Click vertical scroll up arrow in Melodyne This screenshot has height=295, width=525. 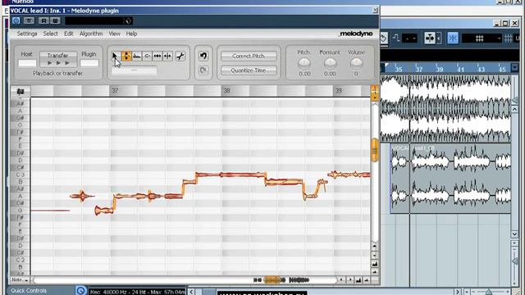click(375, 247)
